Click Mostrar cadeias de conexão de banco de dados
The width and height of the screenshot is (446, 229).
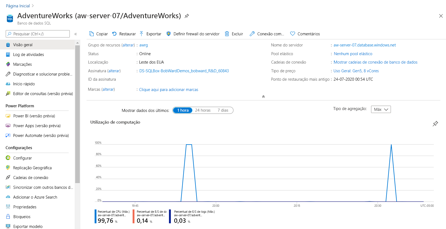375,62
